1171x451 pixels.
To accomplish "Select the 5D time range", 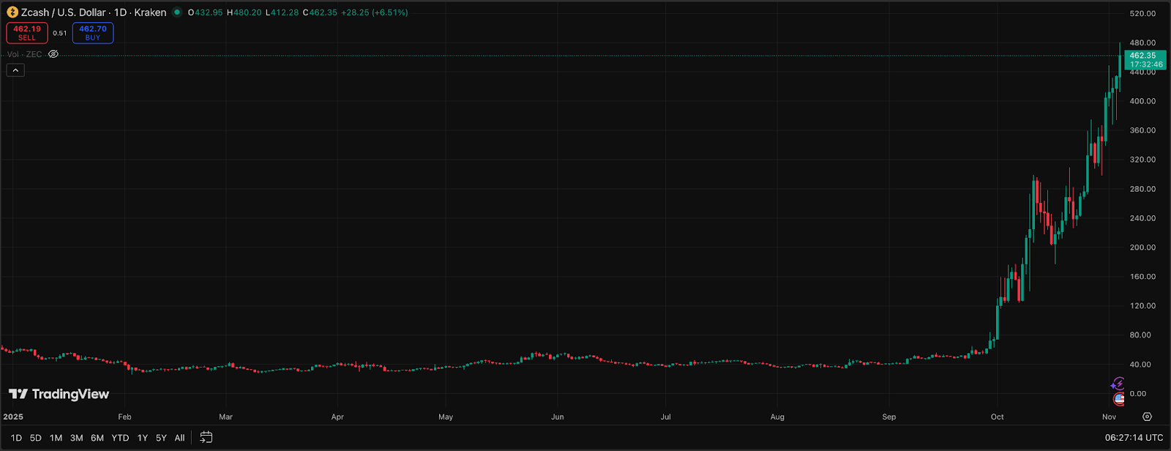I will (35, 438).
